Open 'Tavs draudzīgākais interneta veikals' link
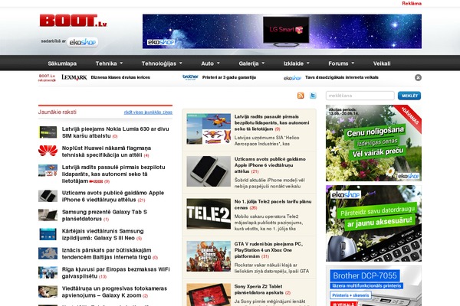 (342, 77)
